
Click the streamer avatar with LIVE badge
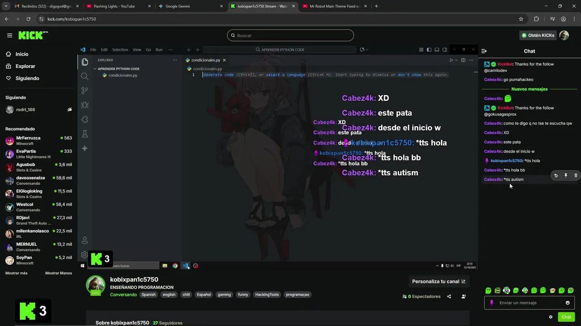click(95, 285)
